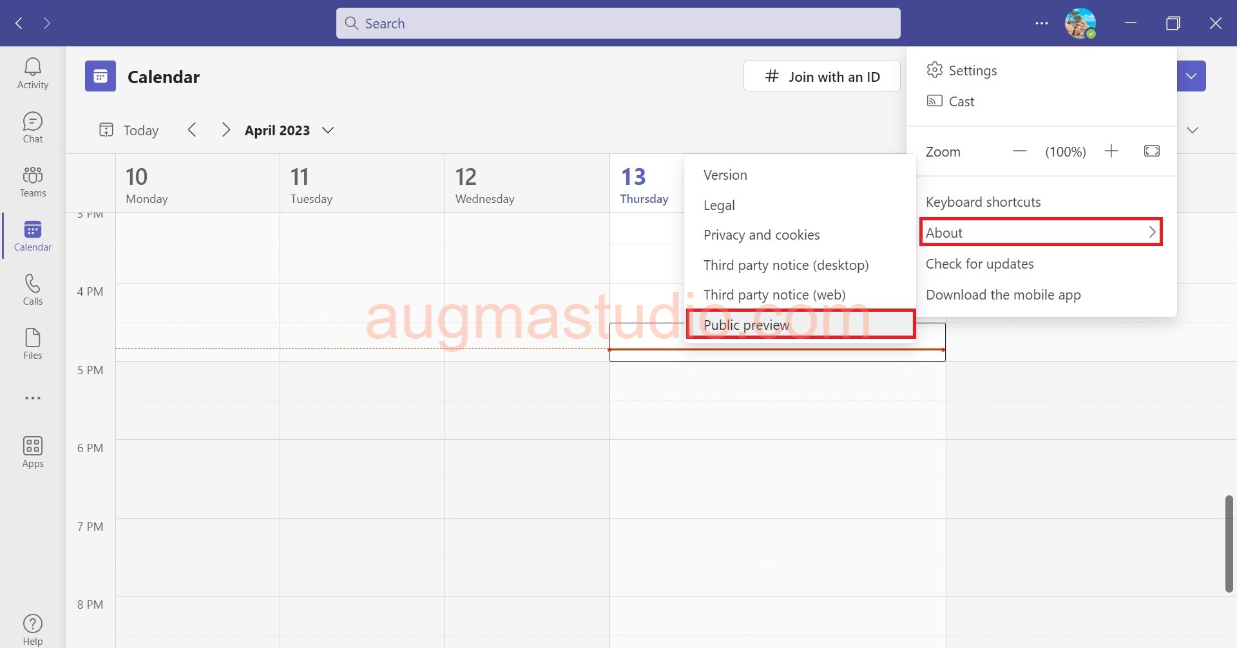The height and width of the screenshot is (648, 1237).
Task: Select Cast from the options menu
Action: point(961,101)
